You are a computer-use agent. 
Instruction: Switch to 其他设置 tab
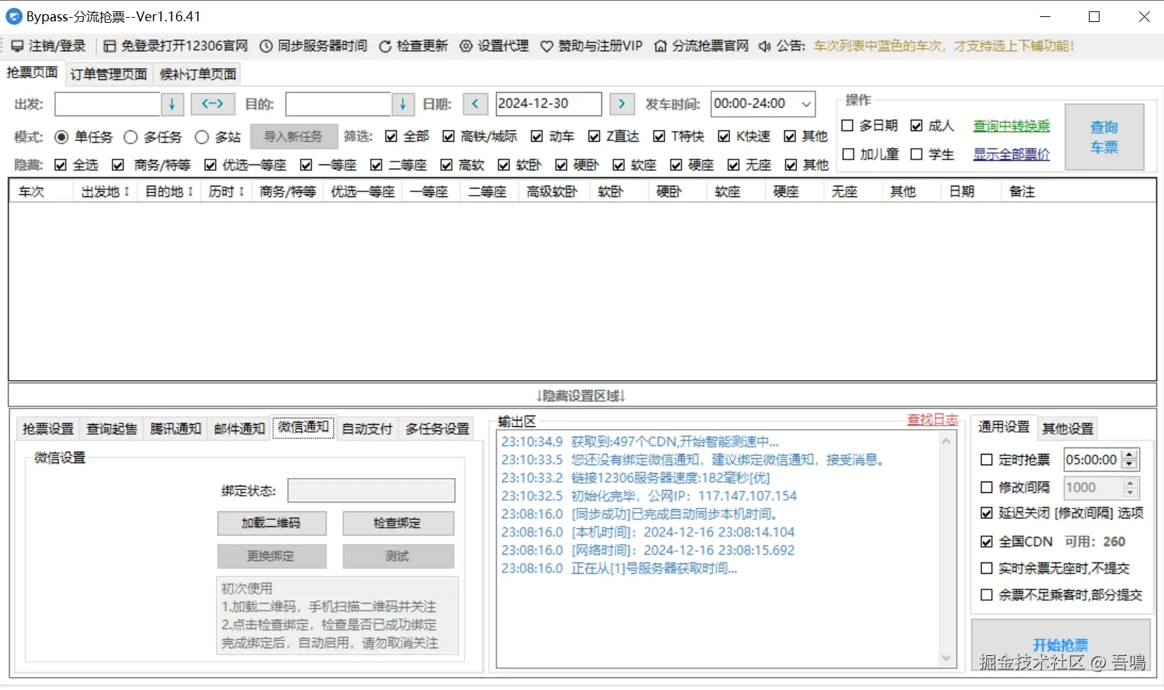tap(1068, 429)
